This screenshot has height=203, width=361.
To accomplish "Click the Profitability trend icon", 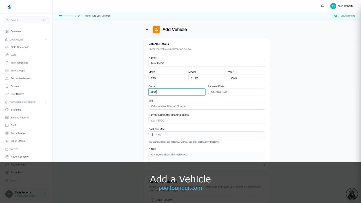I will click(7, 94).
